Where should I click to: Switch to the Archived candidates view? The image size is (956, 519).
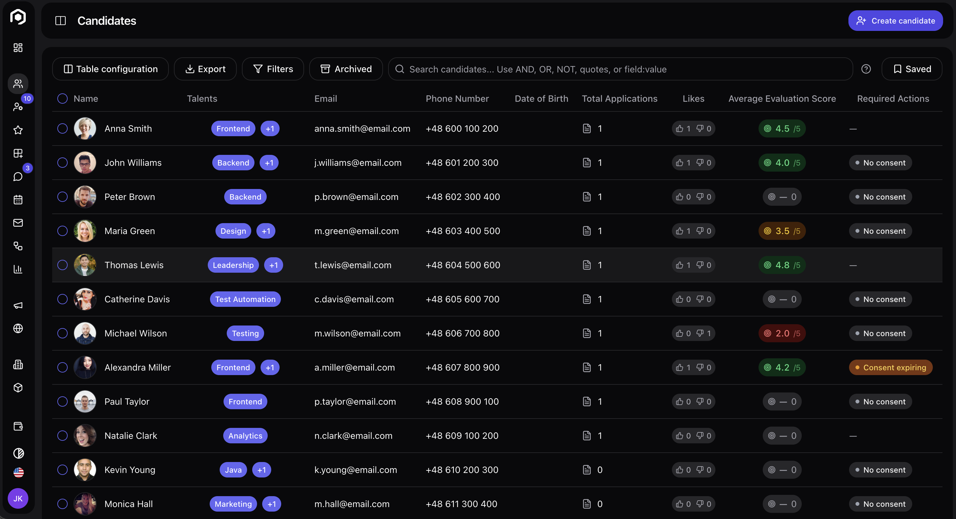pos(346,69)
